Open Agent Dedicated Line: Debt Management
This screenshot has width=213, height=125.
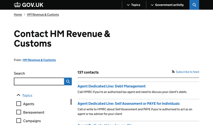tap(112, 86)
